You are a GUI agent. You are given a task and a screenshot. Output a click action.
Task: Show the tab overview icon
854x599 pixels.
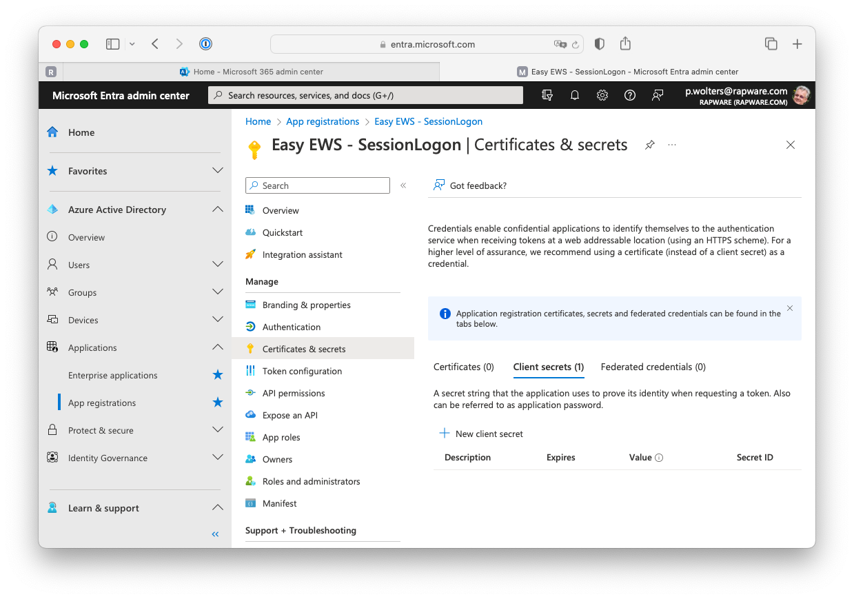click(771, 44)
